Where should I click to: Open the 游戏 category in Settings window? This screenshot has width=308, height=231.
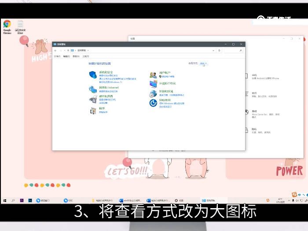[x=263, y=114]
